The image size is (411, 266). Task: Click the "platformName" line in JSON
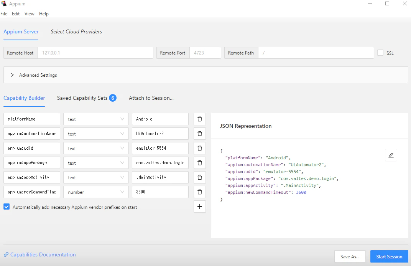pos(258,158)
